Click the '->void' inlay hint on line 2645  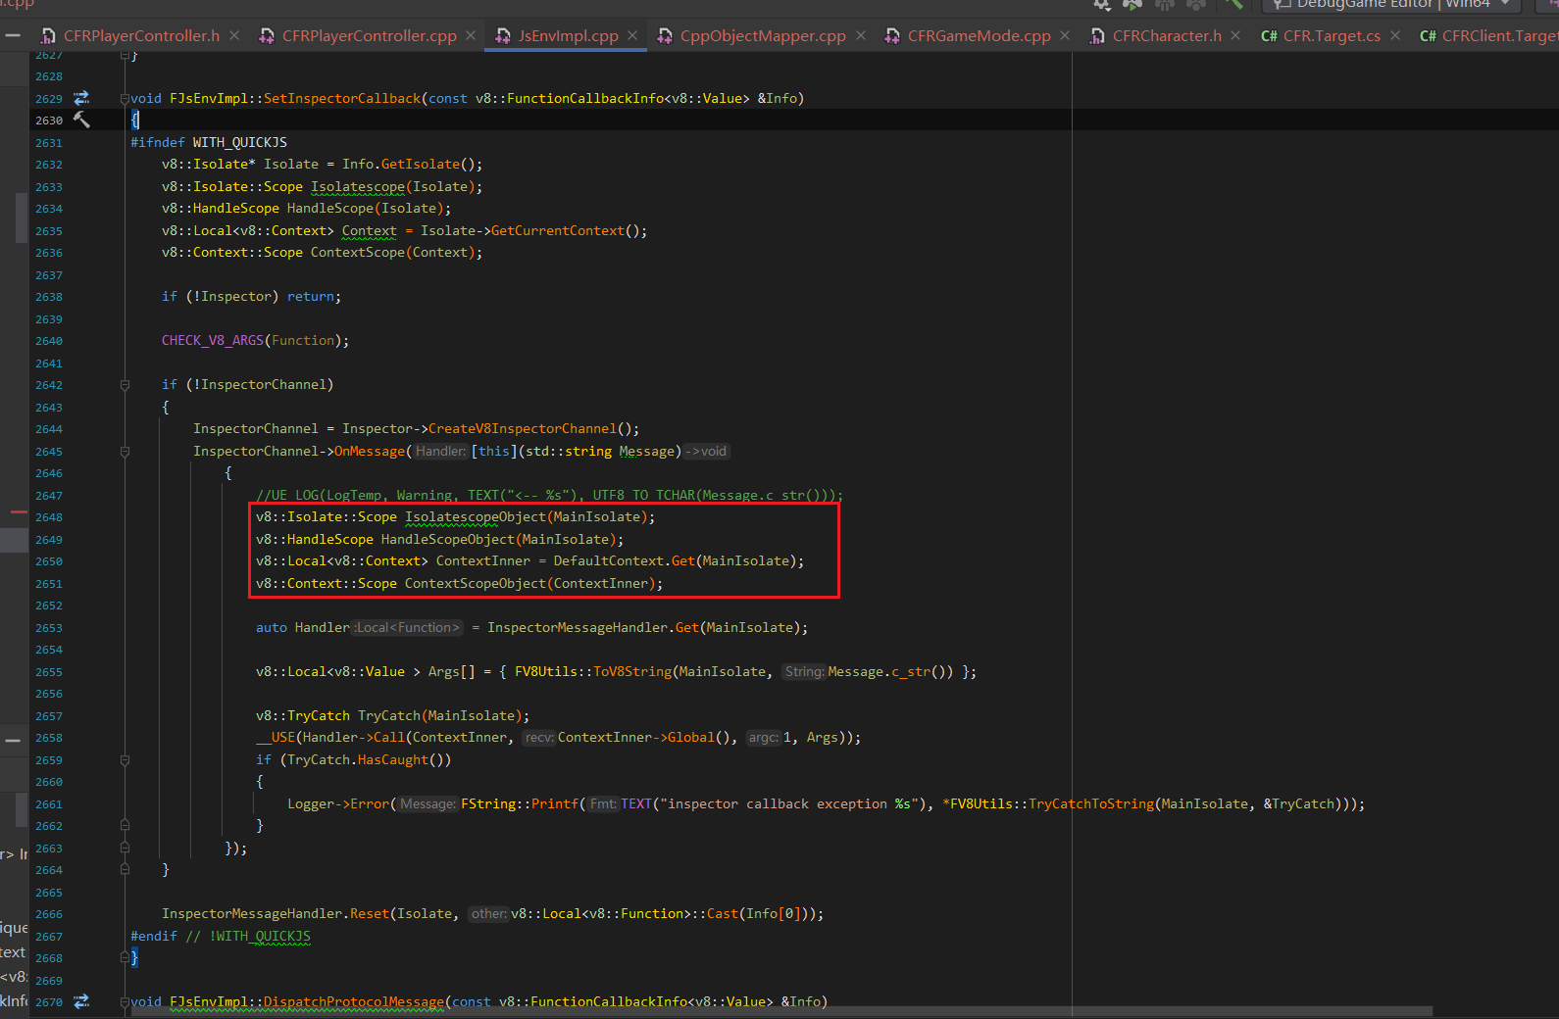point(707,451)
